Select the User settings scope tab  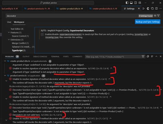pyautogui.click(x=9, y=22)
